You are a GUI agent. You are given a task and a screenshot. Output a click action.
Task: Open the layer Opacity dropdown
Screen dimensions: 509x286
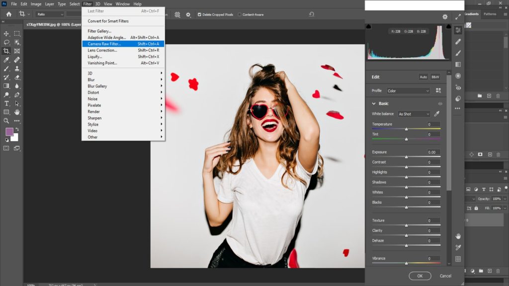505,199
